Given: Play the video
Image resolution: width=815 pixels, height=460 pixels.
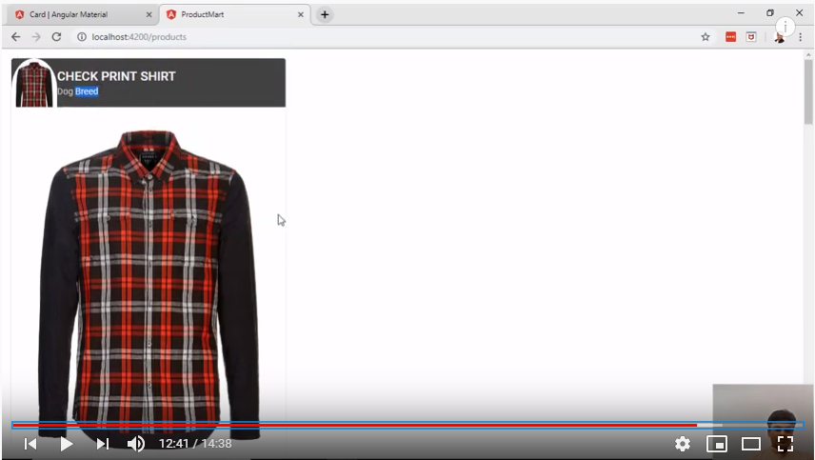Looking at the screenshot, I should [66, 444].
